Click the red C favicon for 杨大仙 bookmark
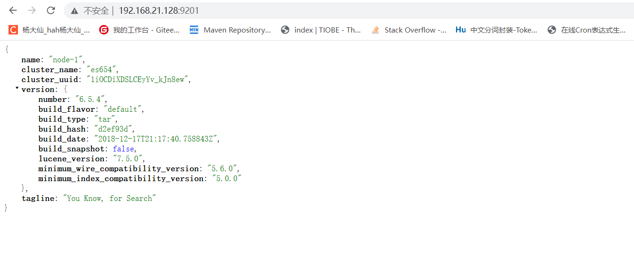This screenshot has height=275, width=634. (13, 29)
